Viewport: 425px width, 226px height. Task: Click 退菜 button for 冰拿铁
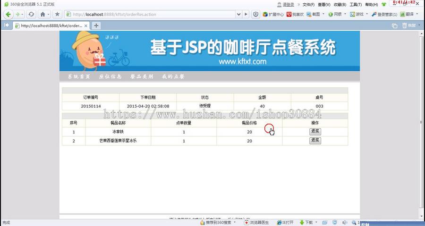315,132
